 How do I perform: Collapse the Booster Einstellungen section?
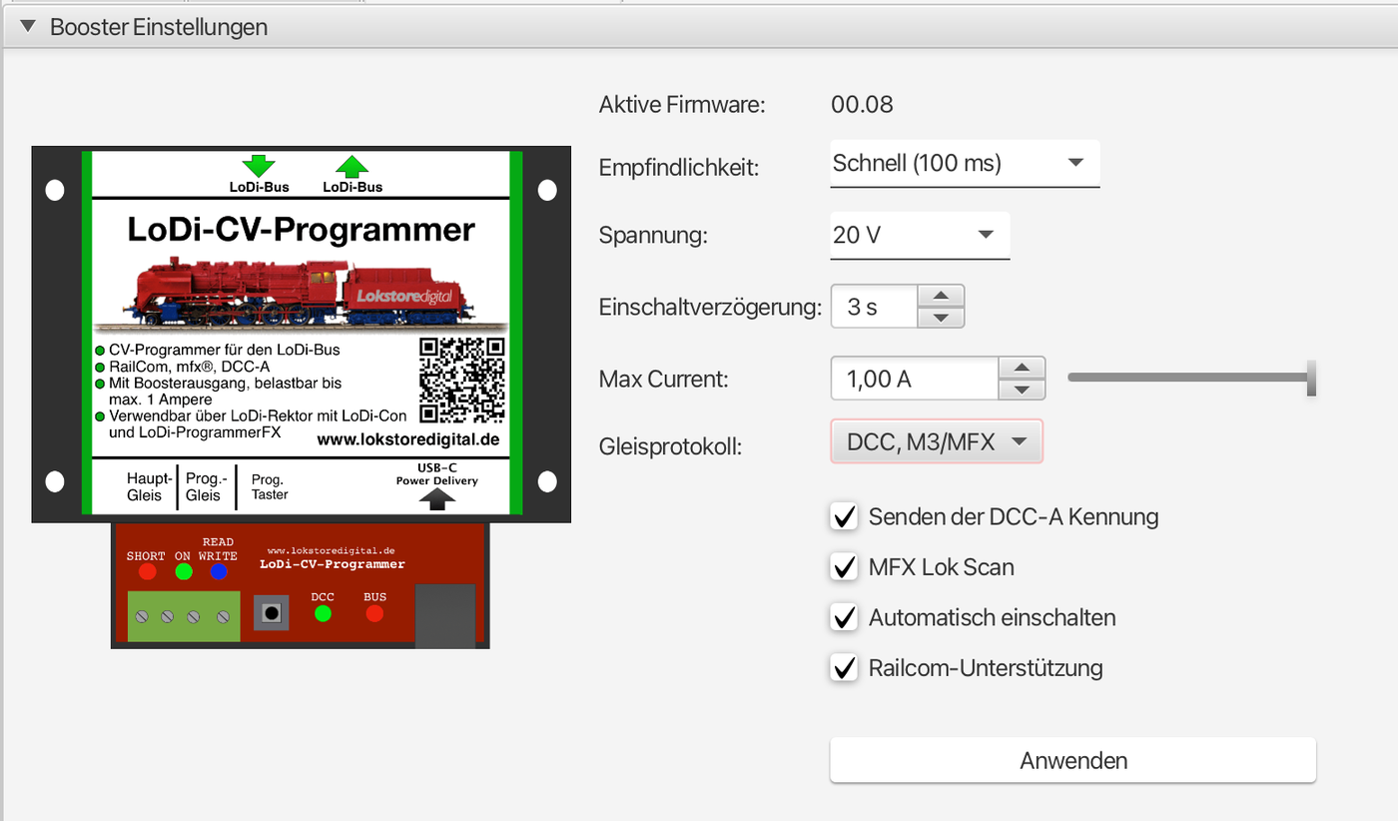(28, 27)
